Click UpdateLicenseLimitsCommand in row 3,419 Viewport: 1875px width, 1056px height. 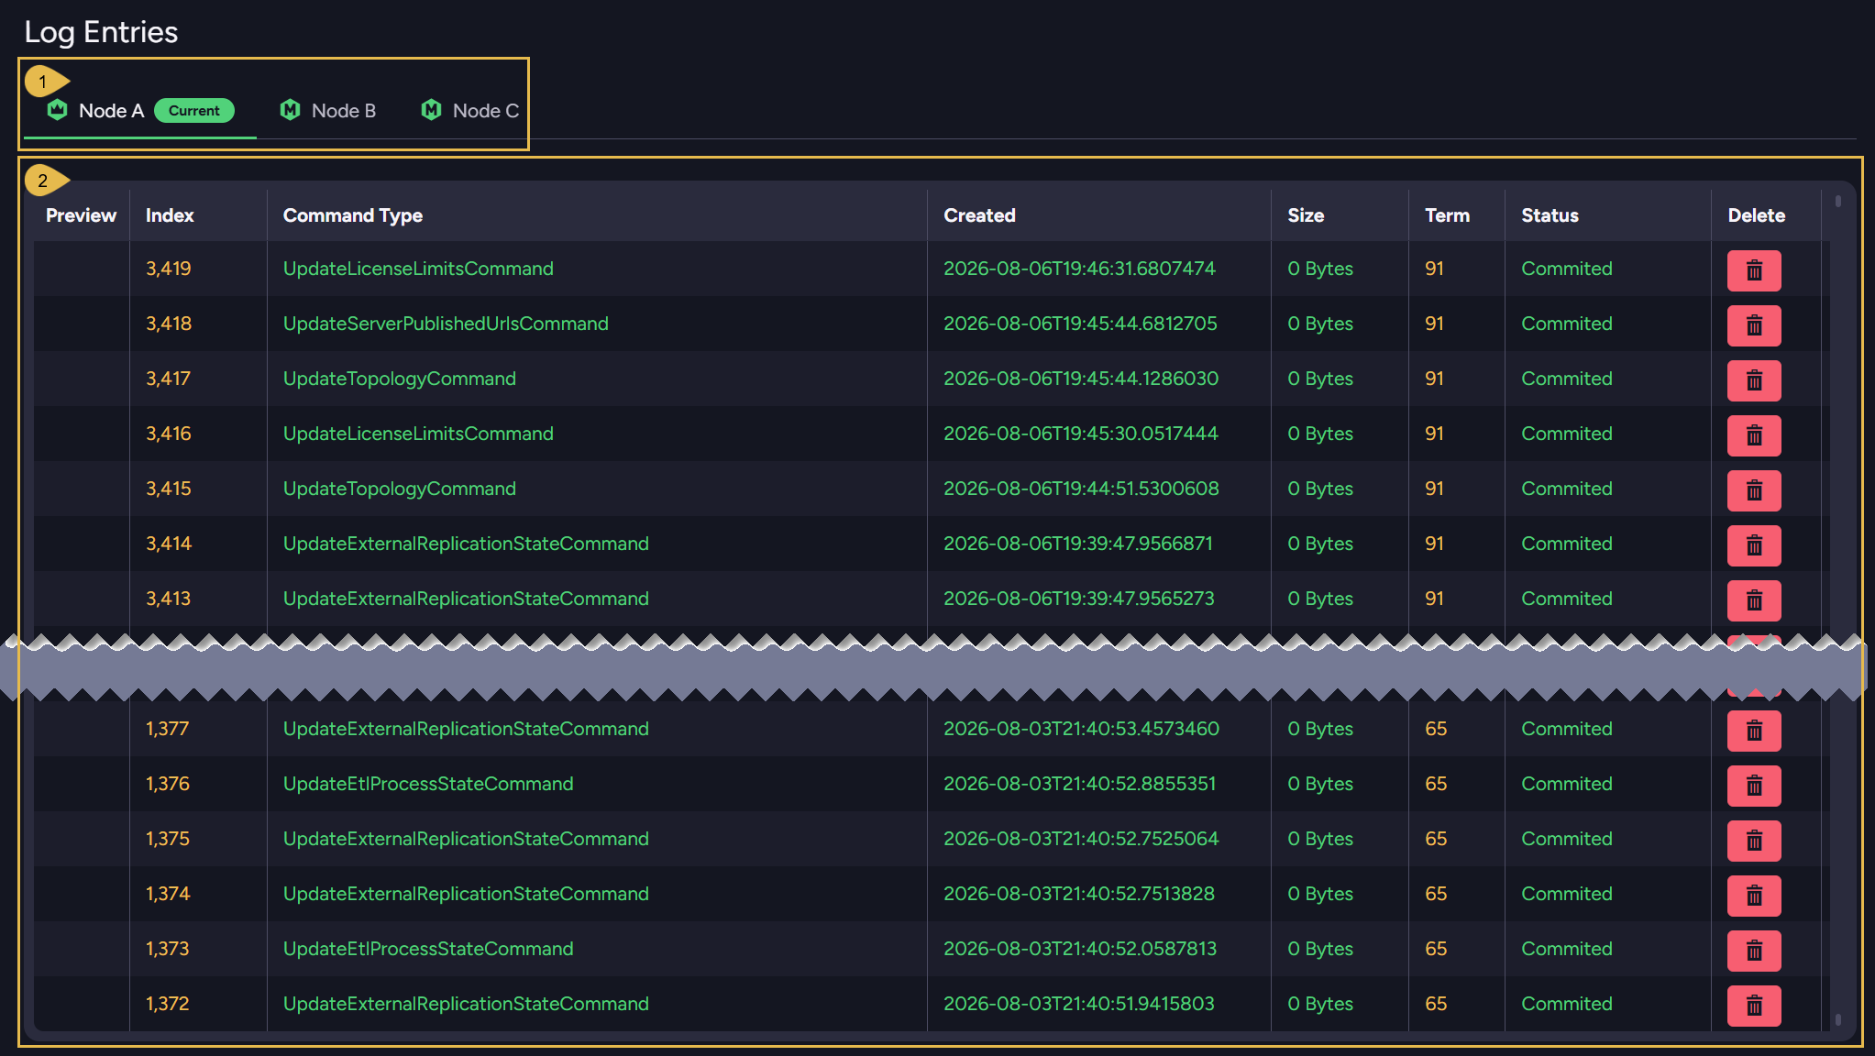(x=418, y=269)
